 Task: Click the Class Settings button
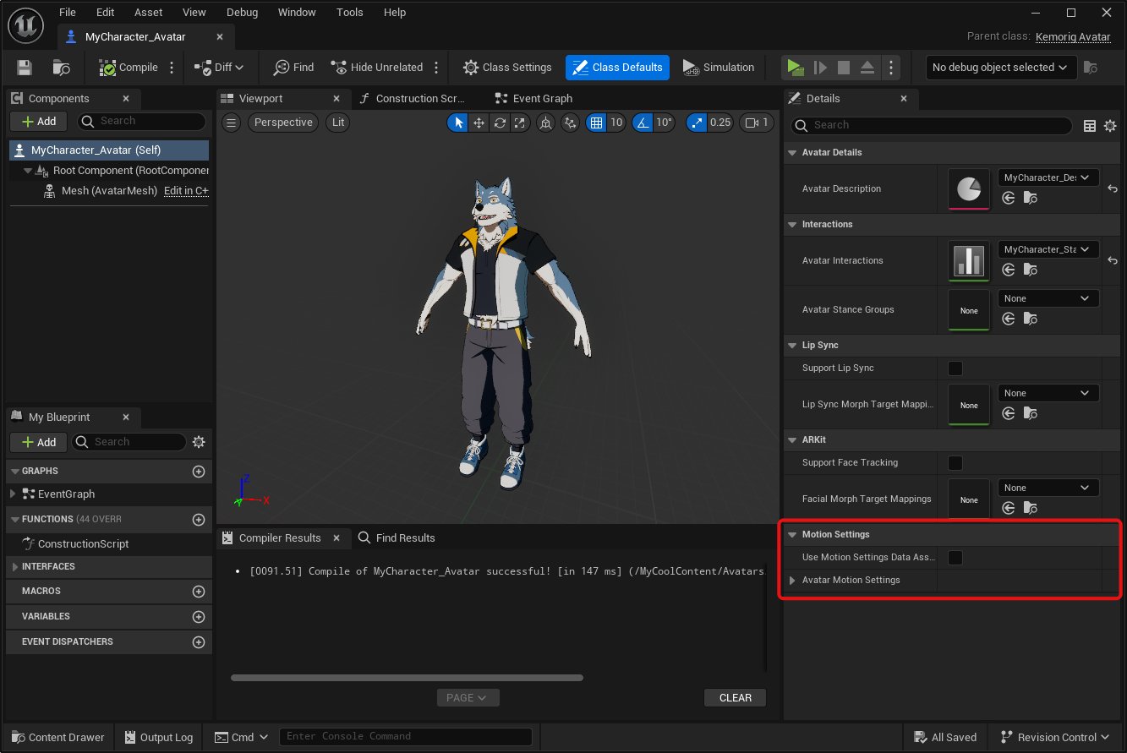pyautogui.click(x=507, y=68)
